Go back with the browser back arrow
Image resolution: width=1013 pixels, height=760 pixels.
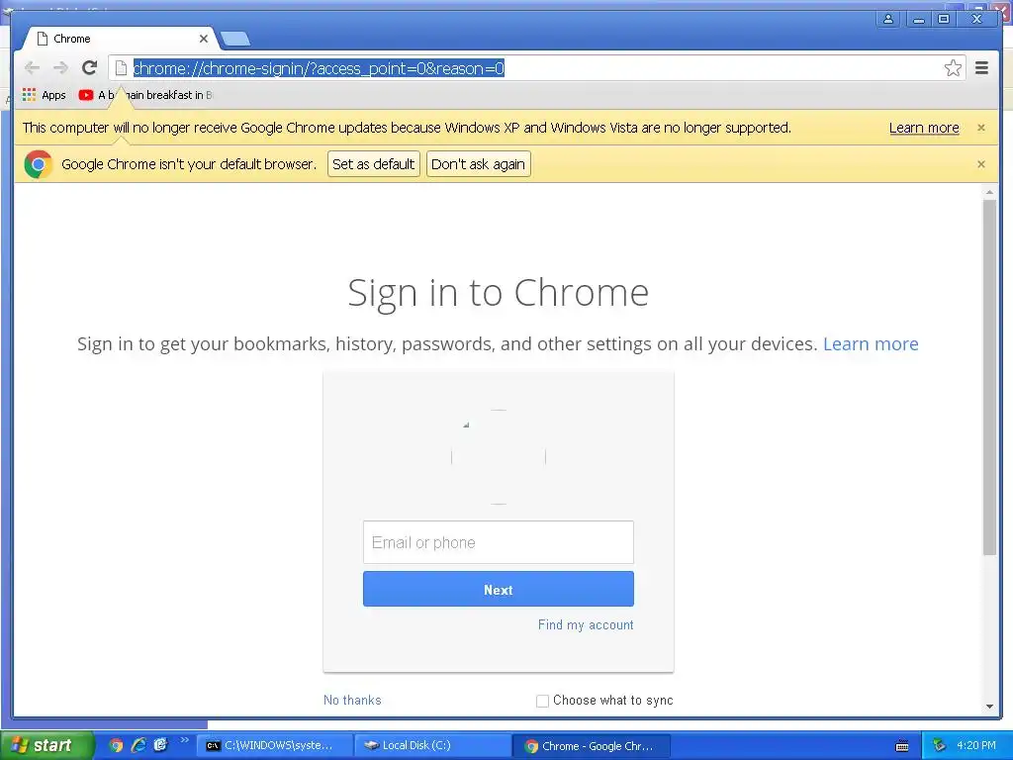click(32, 68)
